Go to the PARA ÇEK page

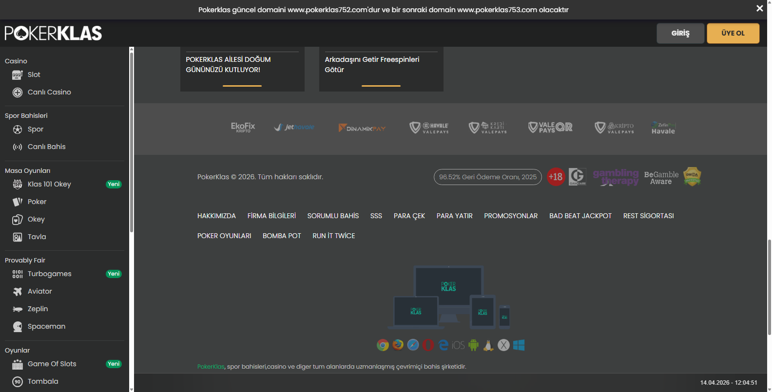[409, 216]
